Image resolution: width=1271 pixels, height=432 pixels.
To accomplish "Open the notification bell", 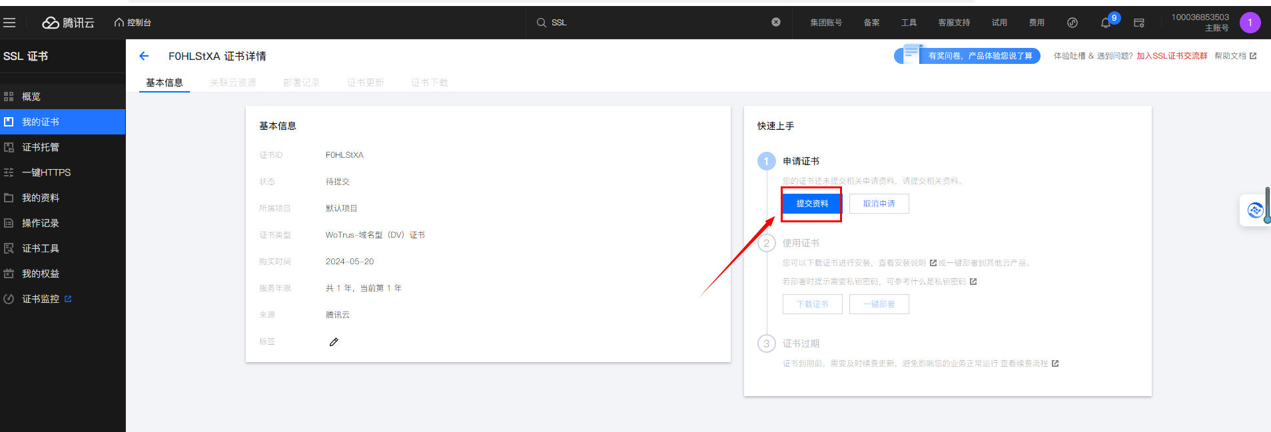I will (x=1106, y=23).
